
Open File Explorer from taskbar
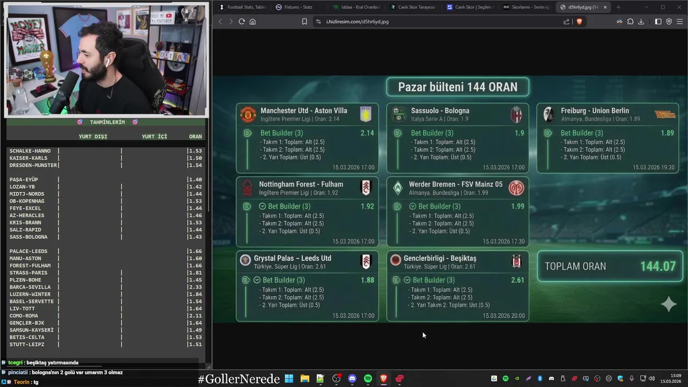click(305, 378)
